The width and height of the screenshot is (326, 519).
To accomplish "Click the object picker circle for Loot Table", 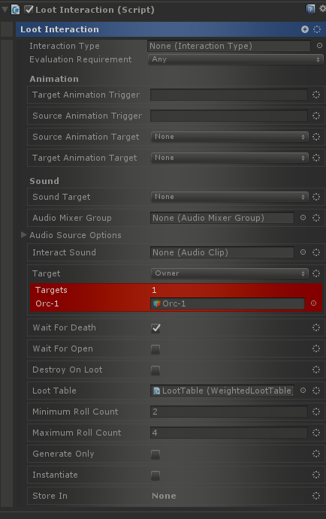I will point(303,391).
